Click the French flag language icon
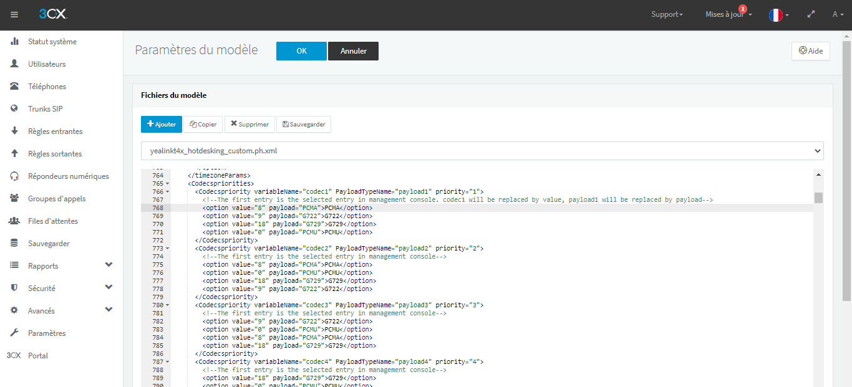This screenshot has height=387, width=852. point(776,15)
